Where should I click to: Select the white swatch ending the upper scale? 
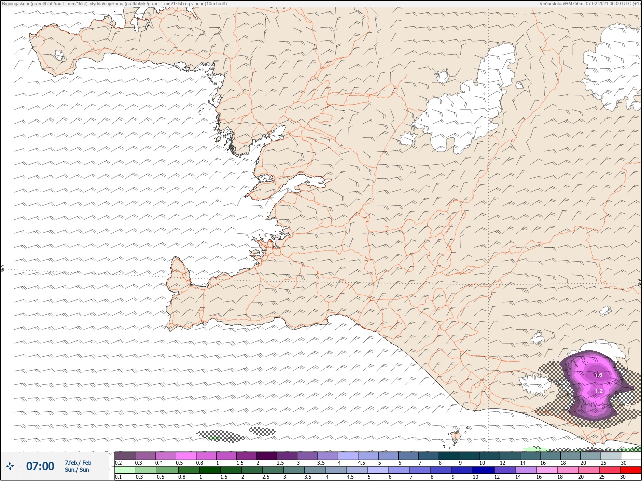click(631, 456)
